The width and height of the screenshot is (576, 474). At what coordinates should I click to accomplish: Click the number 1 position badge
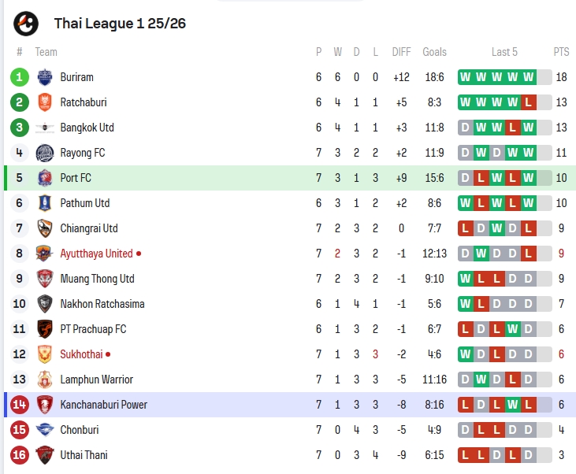coord(20,77)
